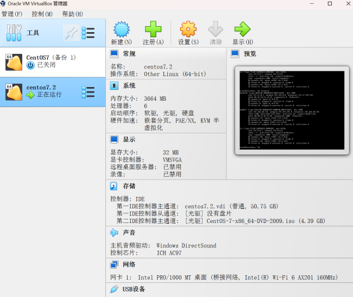The image size is (353, 297).
Task: Click the [光驱] 没有盘片 entry
Action: tap(208, 214)
